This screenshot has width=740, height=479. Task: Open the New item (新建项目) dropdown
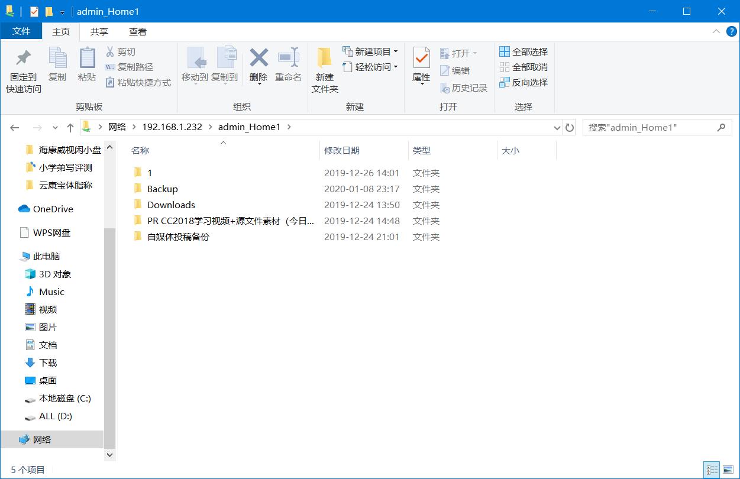[370, 51]
